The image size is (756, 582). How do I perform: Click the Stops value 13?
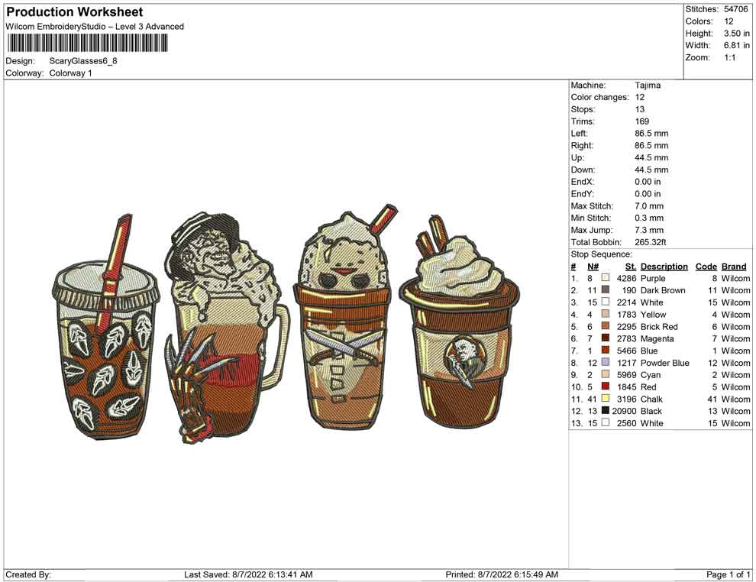(639, 109)
